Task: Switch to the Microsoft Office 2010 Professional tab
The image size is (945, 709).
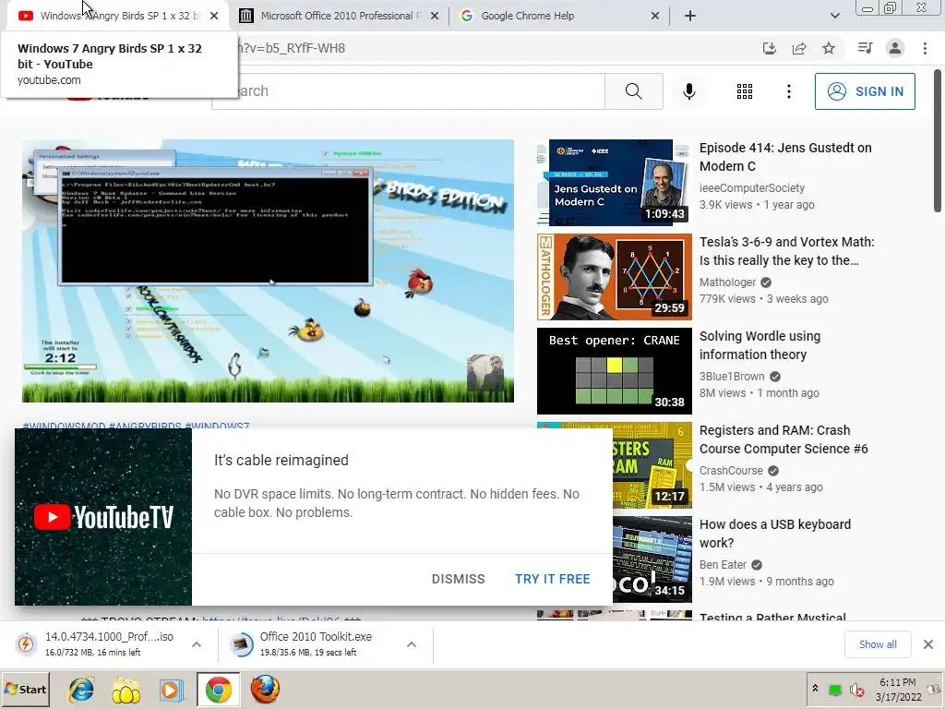Action: click(338, 16)
